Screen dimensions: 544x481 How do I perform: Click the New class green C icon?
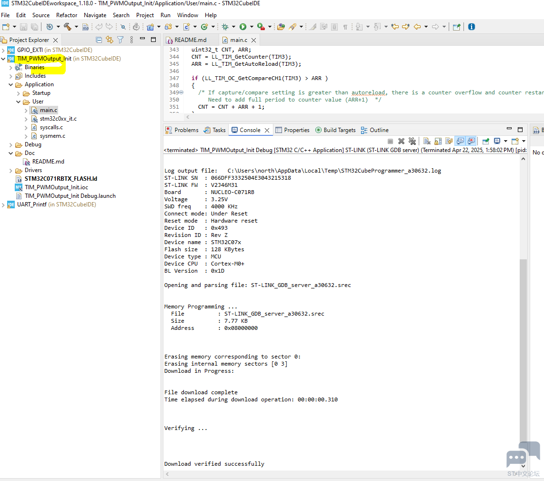[x=204, y=27]
